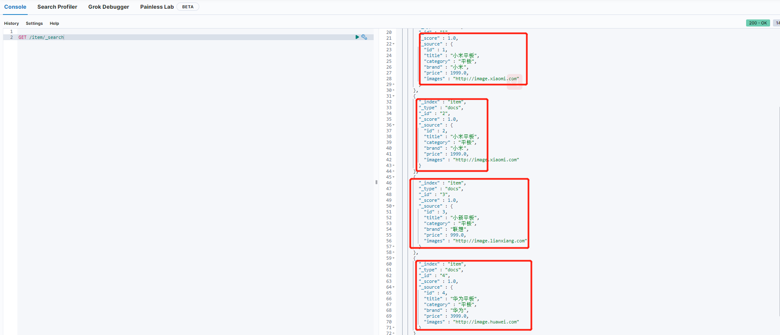Click the "brand" : "华为" line
This screenshot has height=335, width=780.
[x=446, y=310]
